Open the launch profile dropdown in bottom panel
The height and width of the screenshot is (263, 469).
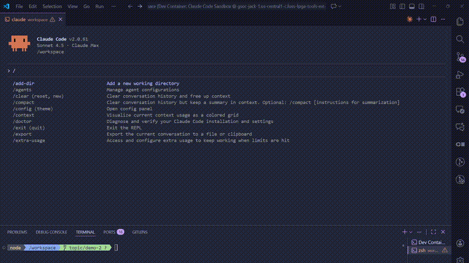[x=411, y=232]
